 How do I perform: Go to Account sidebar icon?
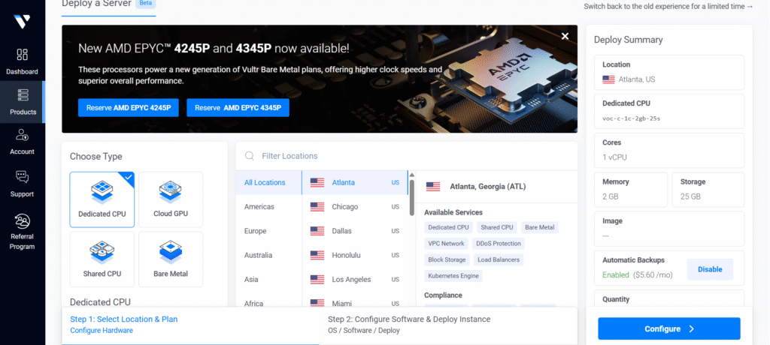point(22,136)
